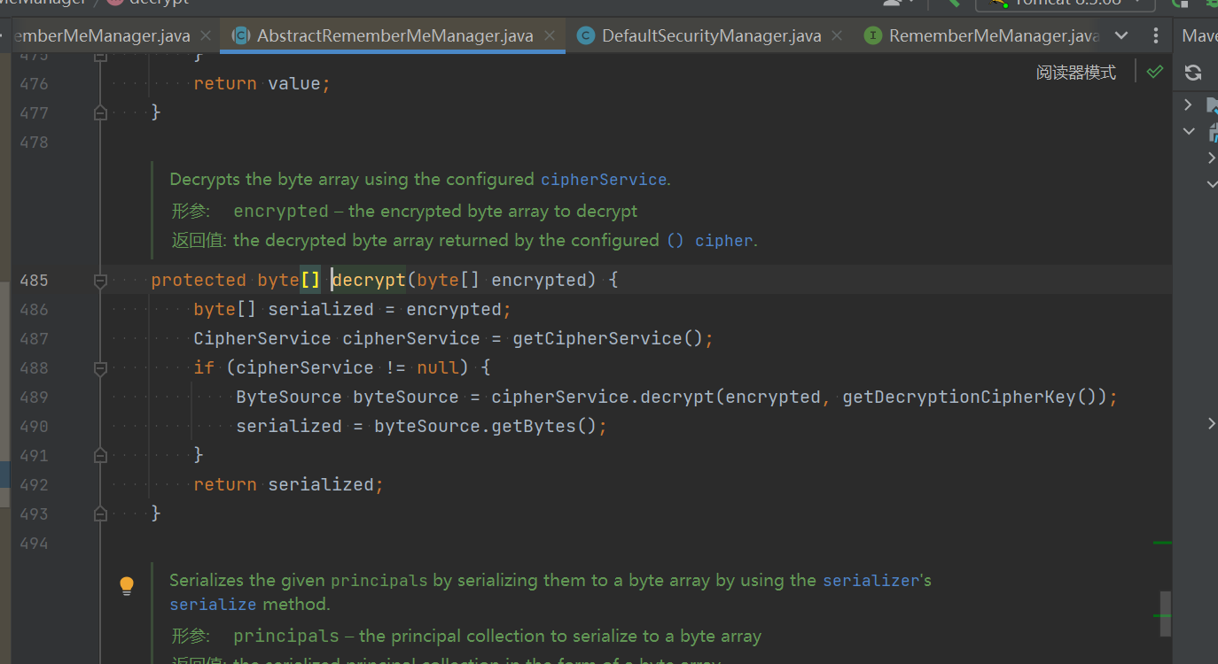This screenshot has width=1218, height=664.
Task: Click line number 478 in the gutter
Action: (34, 143)
